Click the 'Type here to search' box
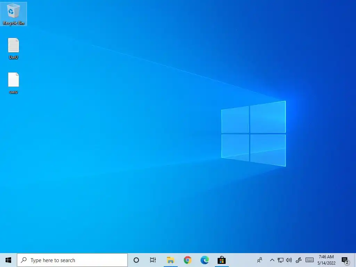Screen dimensions: 356x267 (72, 260)
